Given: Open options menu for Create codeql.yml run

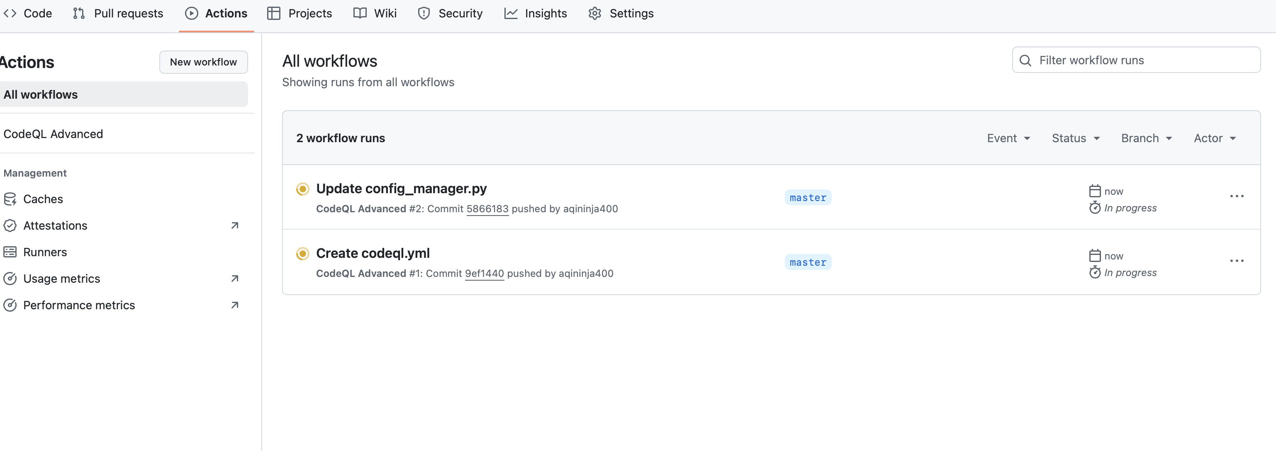Looking at the screenshot, I should point(1236,261).
